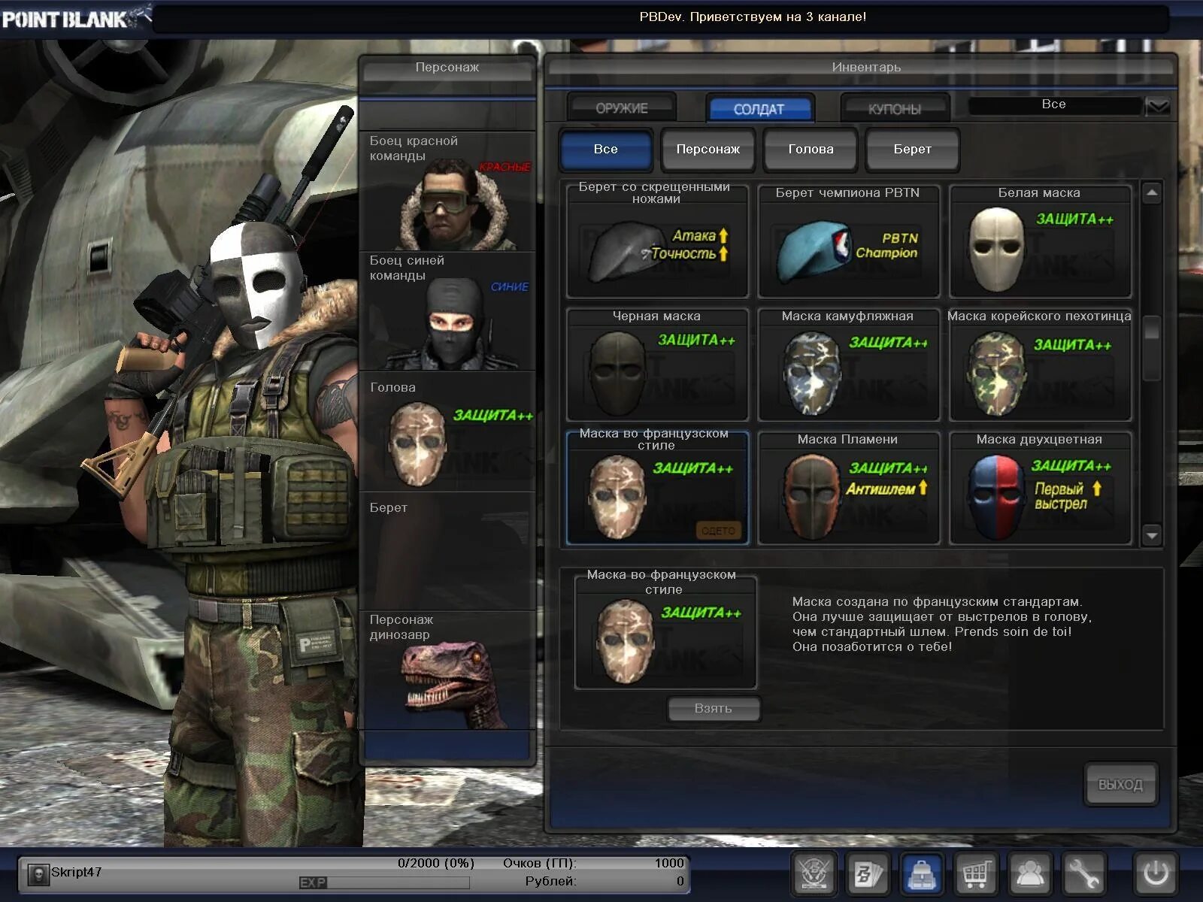
Task: Open the PB mission cards icon
Action: (x=868, y=874)
